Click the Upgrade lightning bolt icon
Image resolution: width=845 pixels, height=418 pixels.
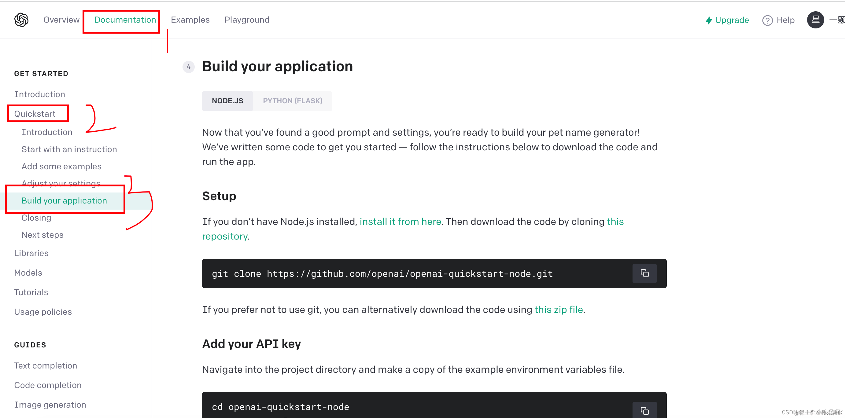point(709,20)
